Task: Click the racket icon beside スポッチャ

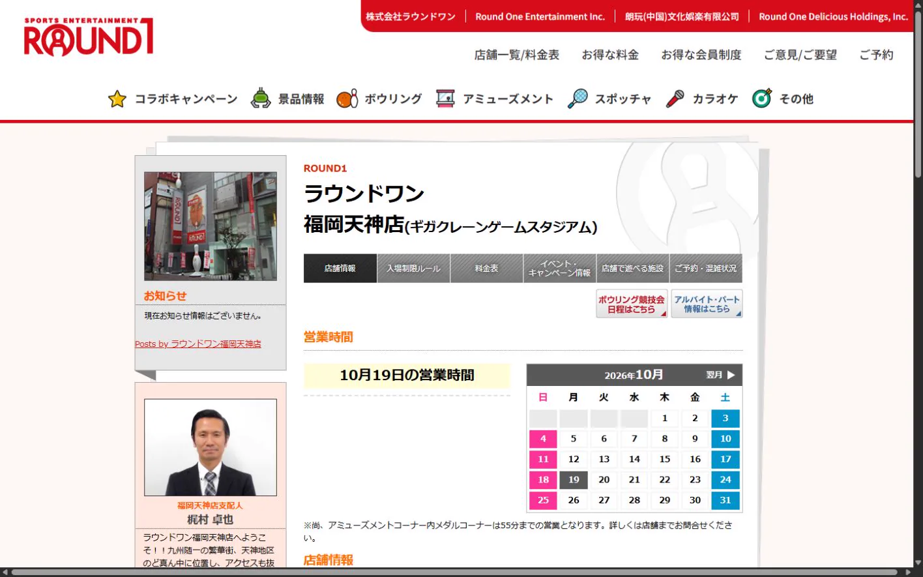Action: (578, 98)
